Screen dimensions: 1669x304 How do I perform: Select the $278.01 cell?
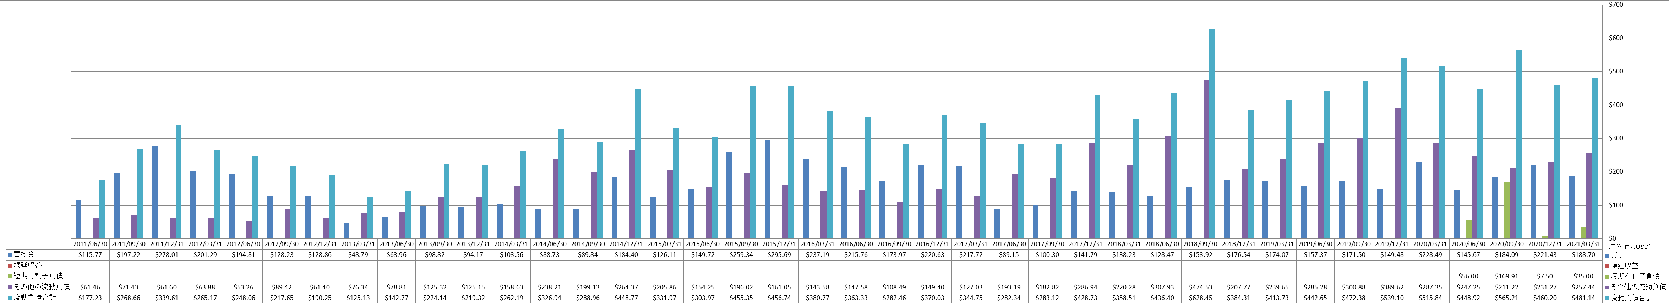(167, 255)
